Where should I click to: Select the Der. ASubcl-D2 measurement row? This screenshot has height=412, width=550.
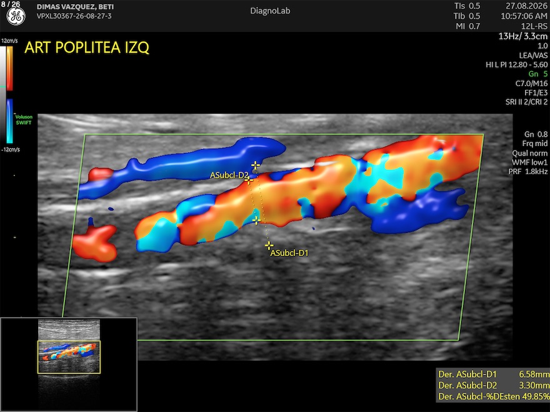pos(493,385)
